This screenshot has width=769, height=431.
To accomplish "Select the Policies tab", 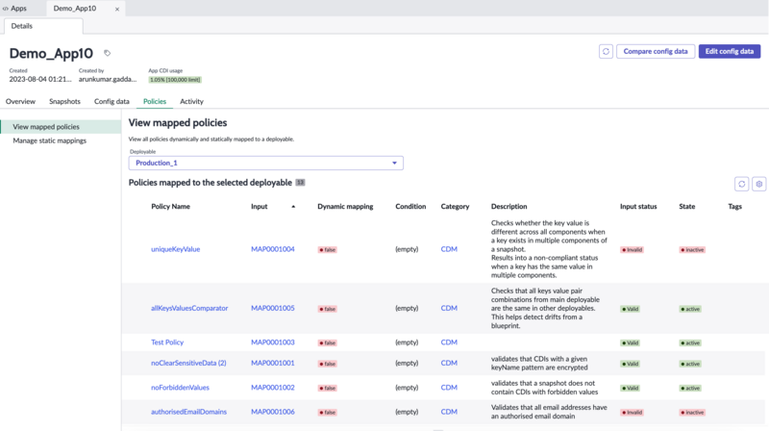I will (155, 102).
